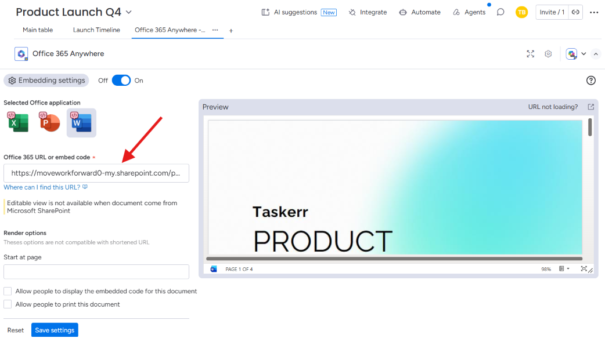
Task: Open the Agents panel
Action: (x=469, y=12)
